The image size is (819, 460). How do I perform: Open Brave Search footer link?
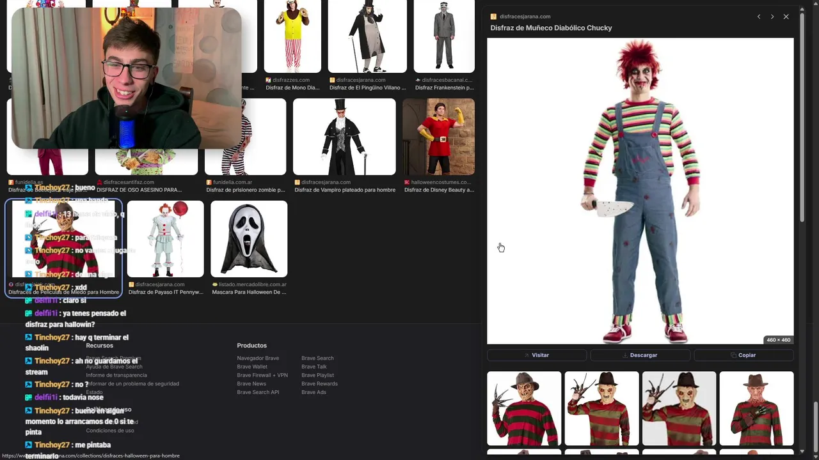(317, 358)
